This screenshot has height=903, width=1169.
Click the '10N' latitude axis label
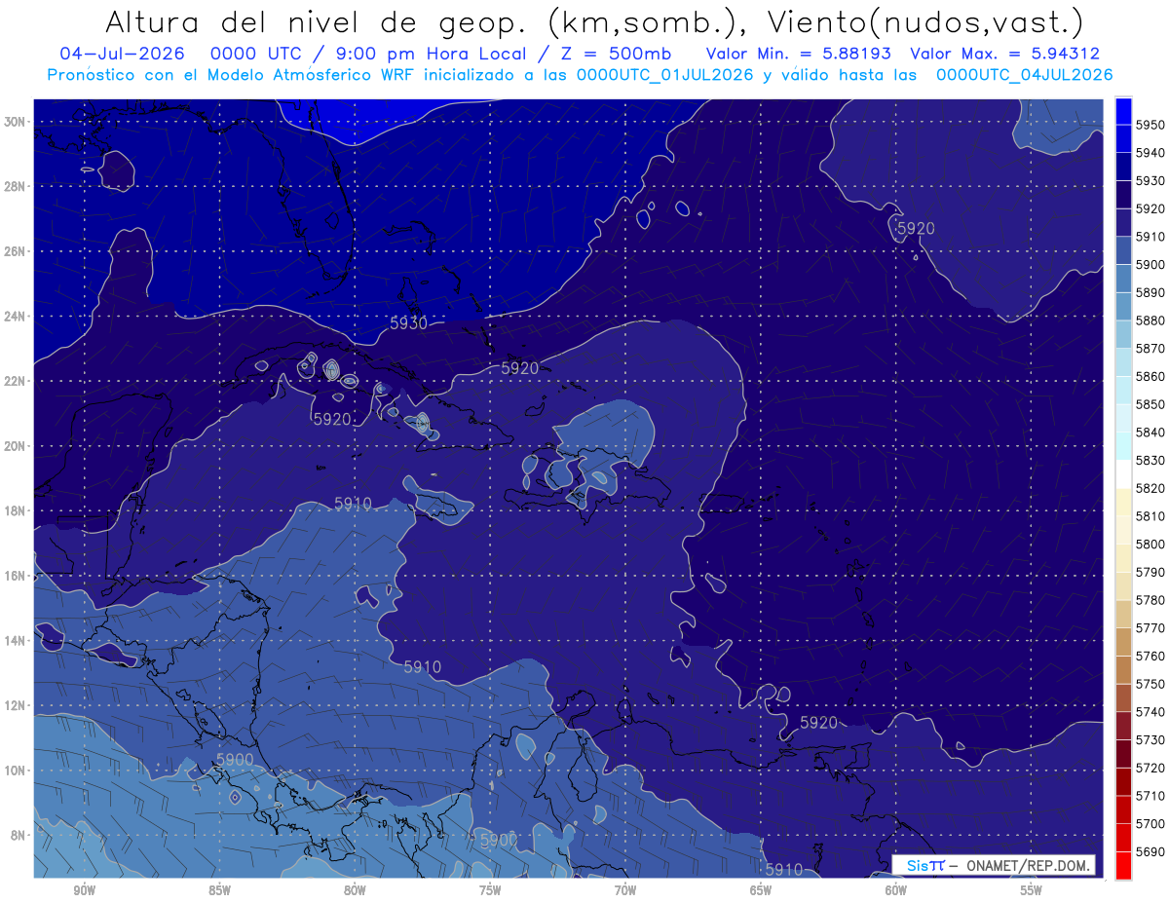16,771
